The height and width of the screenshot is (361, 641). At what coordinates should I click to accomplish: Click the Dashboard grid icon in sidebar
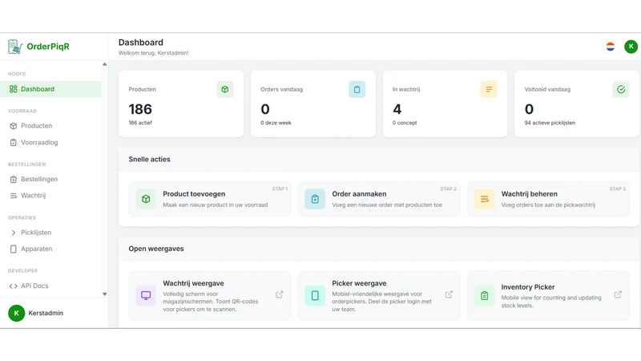[14, 89]
